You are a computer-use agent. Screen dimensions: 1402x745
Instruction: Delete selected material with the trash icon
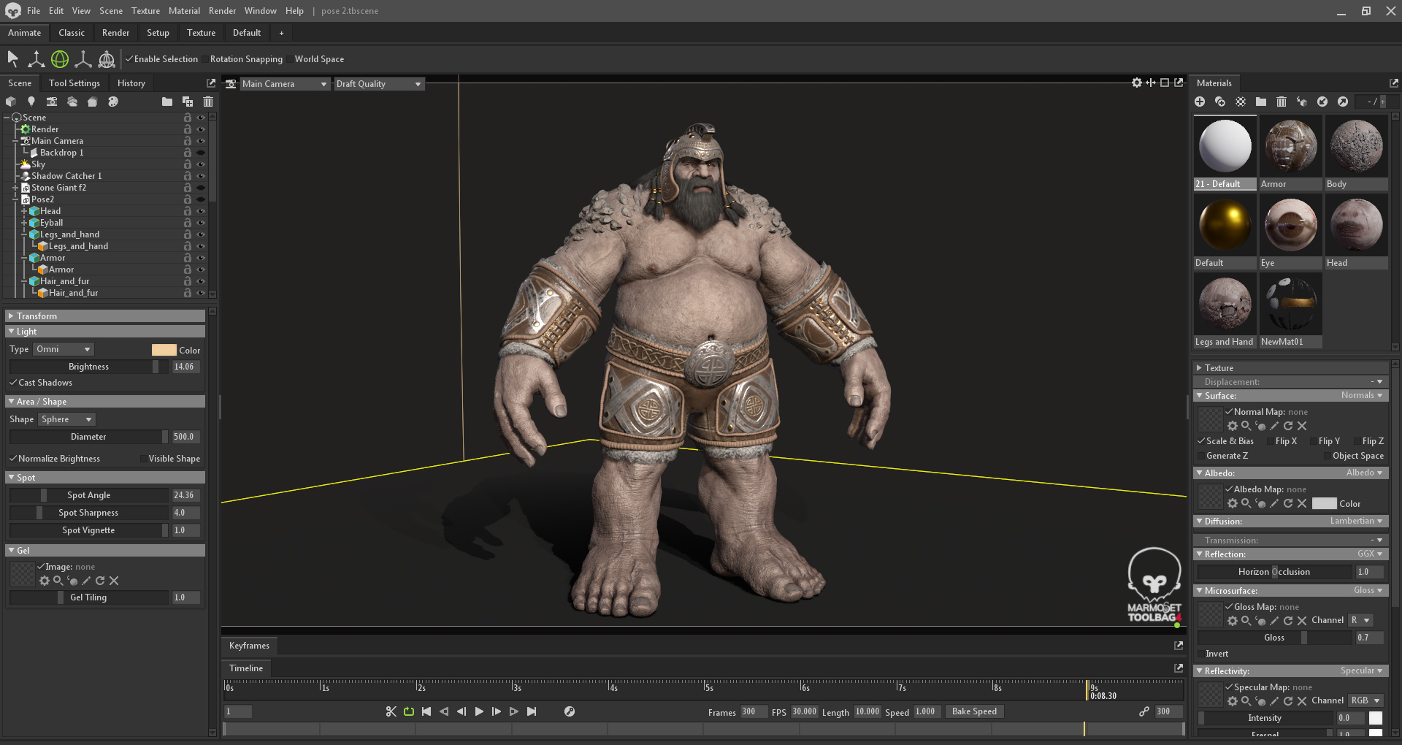[1281, 102]
